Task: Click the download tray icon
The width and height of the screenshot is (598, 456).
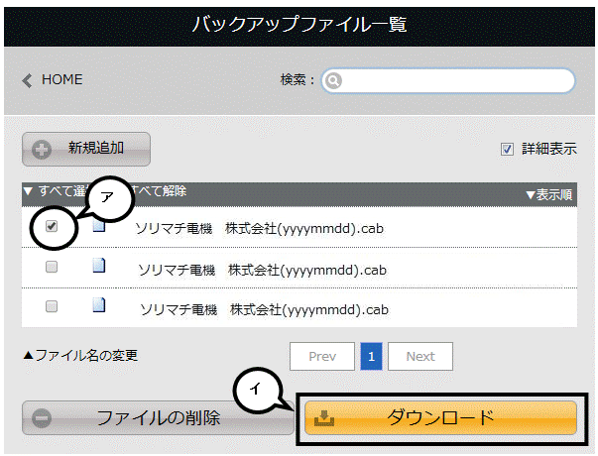Action: point(324,418)
